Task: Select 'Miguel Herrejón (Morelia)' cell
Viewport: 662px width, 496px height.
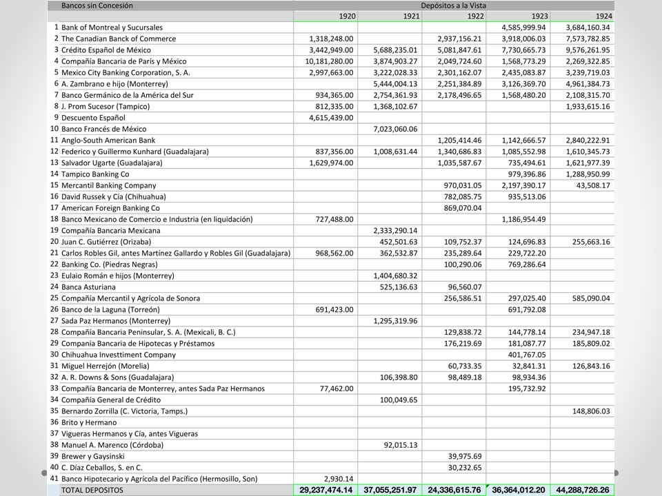Action: (x=177, y=366)
